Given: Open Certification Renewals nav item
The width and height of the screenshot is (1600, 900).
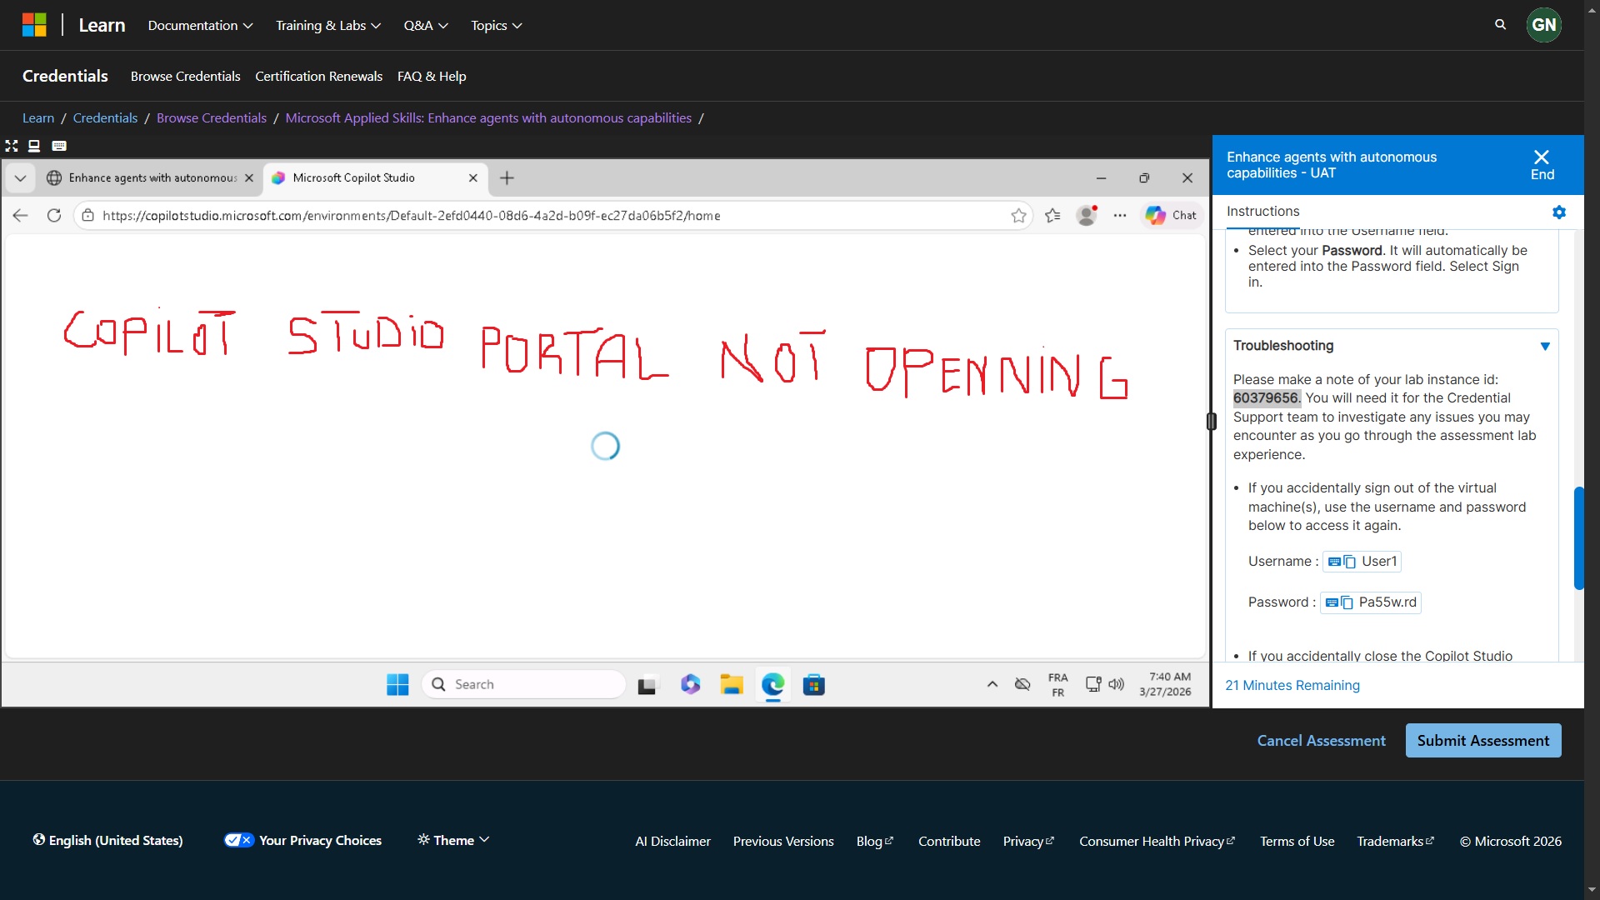Looking at the screenshot, I should pos(318,77).
